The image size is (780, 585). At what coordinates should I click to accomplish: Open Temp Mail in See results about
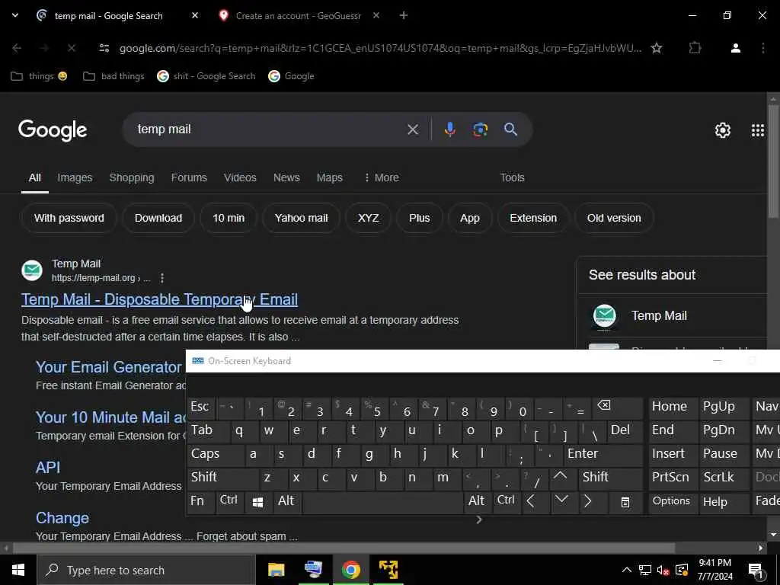click(x=673, y=316)
